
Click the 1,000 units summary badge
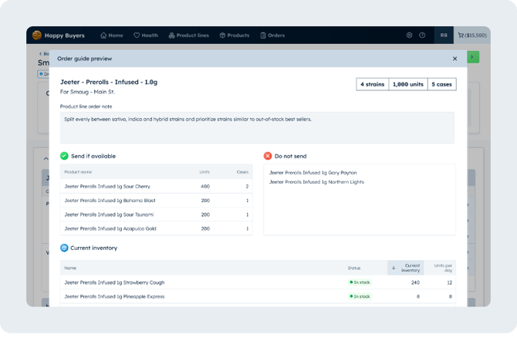pos(408,84)
